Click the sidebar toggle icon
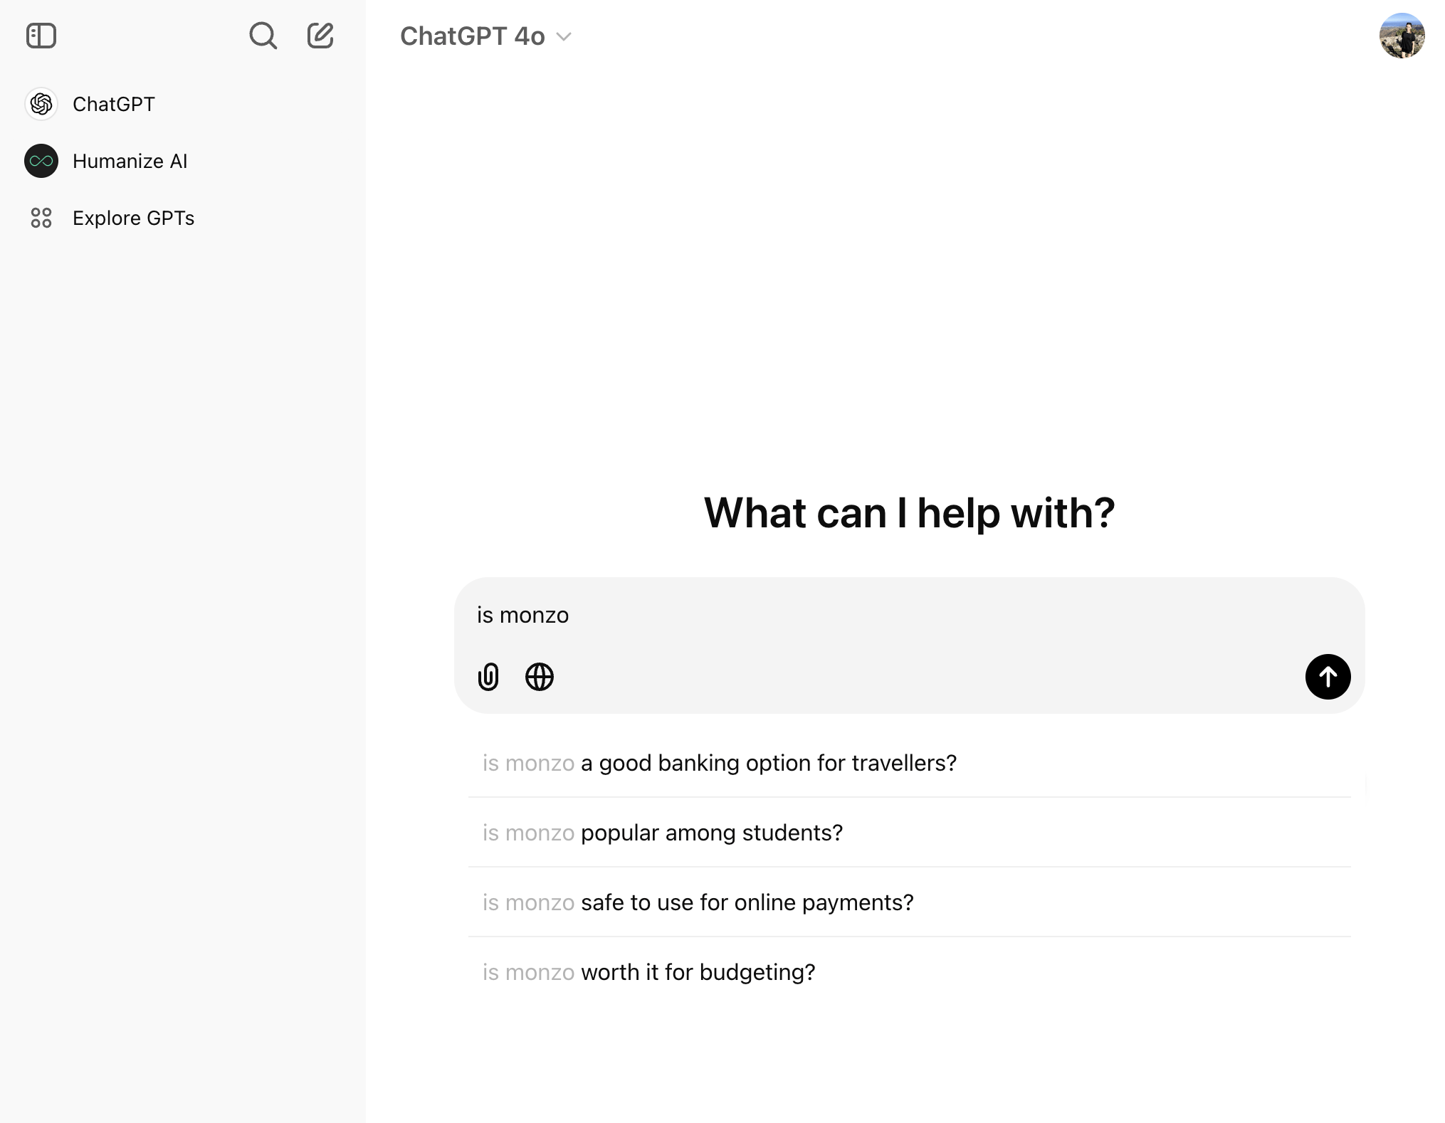Screen dimensions: 1445x1123 click(x=41, y=35)
